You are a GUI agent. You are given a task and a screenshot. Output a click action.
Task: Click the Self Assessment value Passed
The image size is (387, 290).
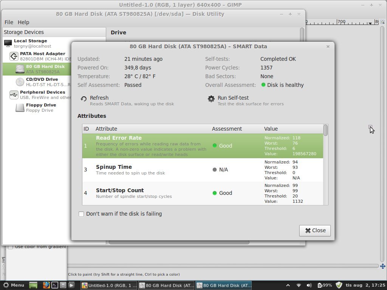point(133,85)
